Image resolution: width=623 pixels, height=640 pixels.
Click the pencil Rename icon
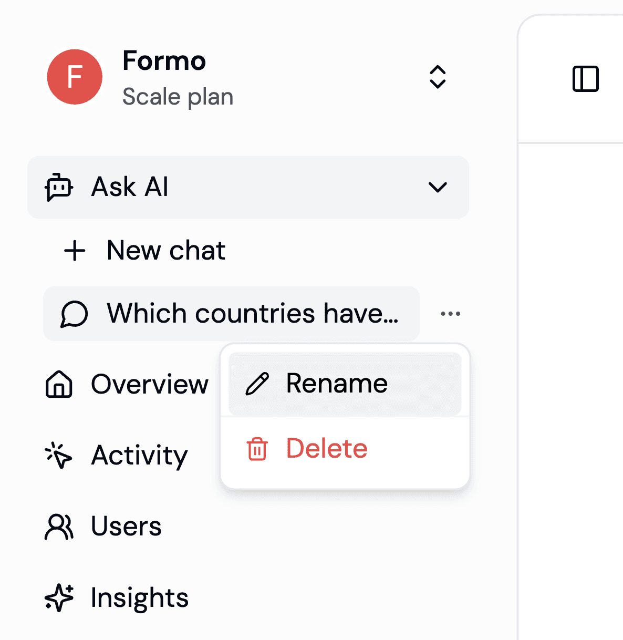click(x=257, y=384)
